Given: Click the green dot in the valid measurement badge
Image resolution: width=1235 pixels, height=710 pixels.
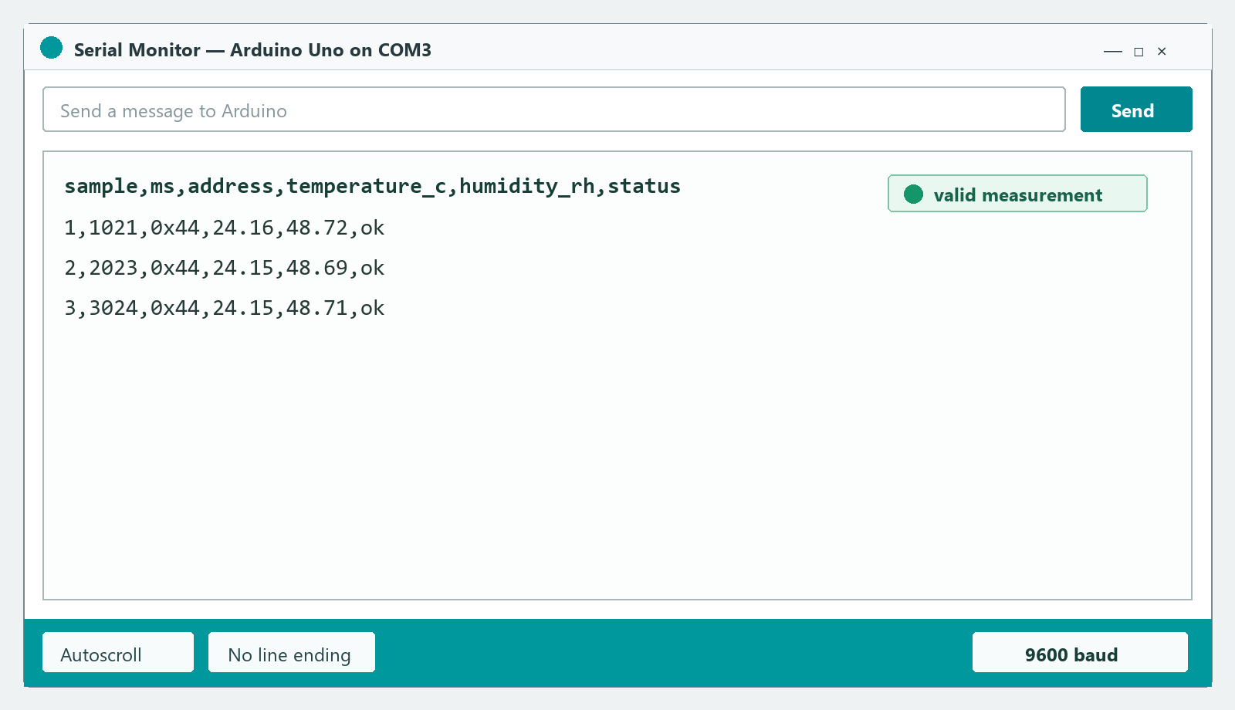Looking at the screenshot, I should pos(914,194).
